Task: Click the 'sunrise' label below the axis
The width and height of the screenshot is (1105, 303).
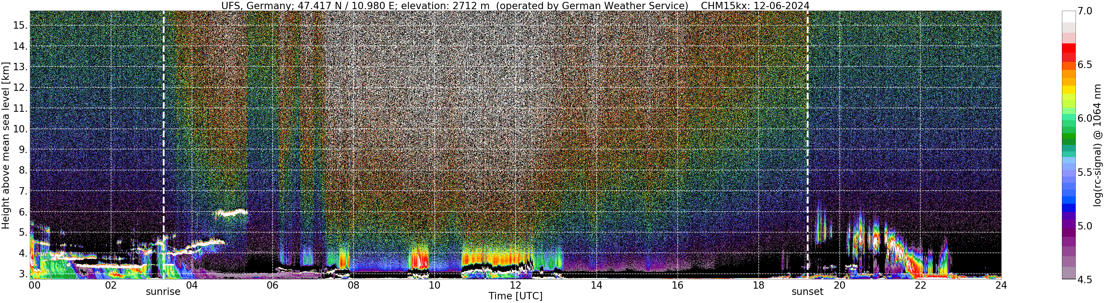Action: [163, 292]
